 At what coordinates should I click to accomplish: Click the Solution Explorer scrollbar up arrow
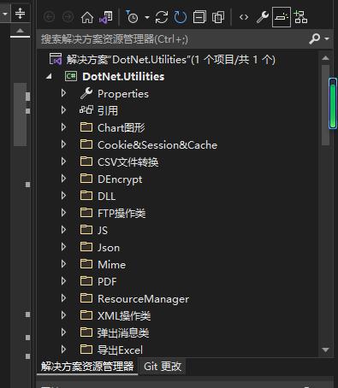325,58
